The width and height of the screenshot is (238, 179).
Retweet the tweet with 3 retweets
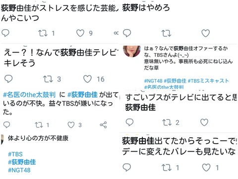pos(48,79)
